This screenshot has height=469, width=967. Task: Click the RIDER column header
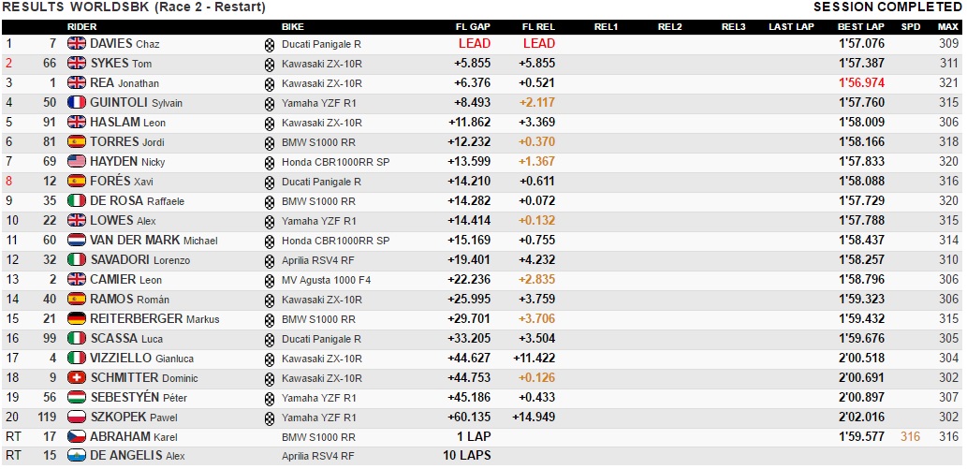click(x=82, y=27)
